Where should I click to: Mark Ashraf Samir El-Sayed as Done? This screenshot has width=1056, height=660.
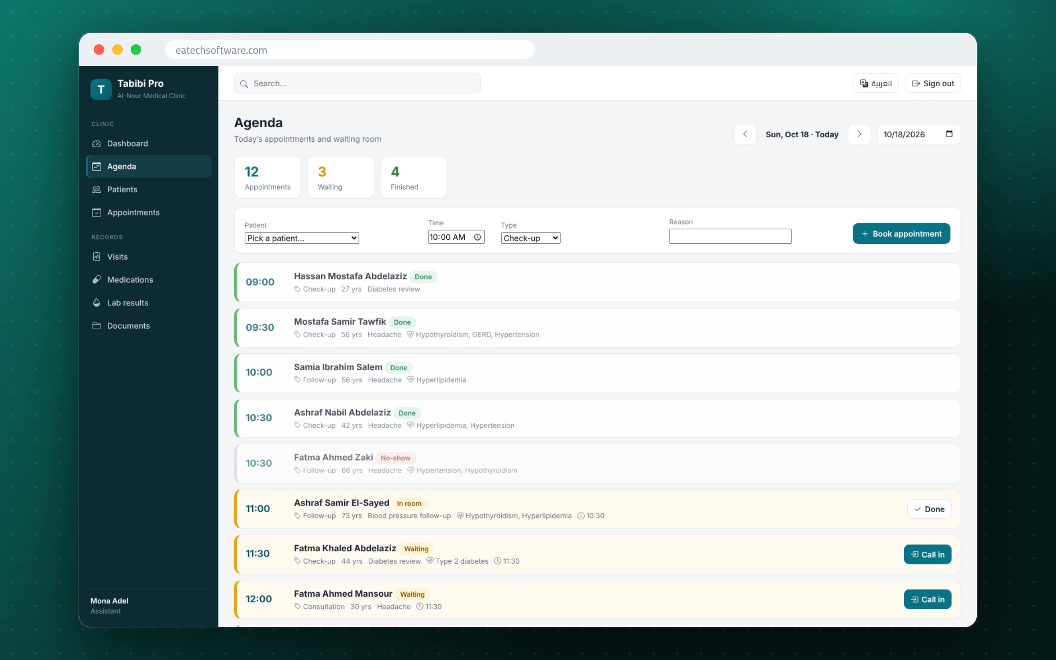929,509
